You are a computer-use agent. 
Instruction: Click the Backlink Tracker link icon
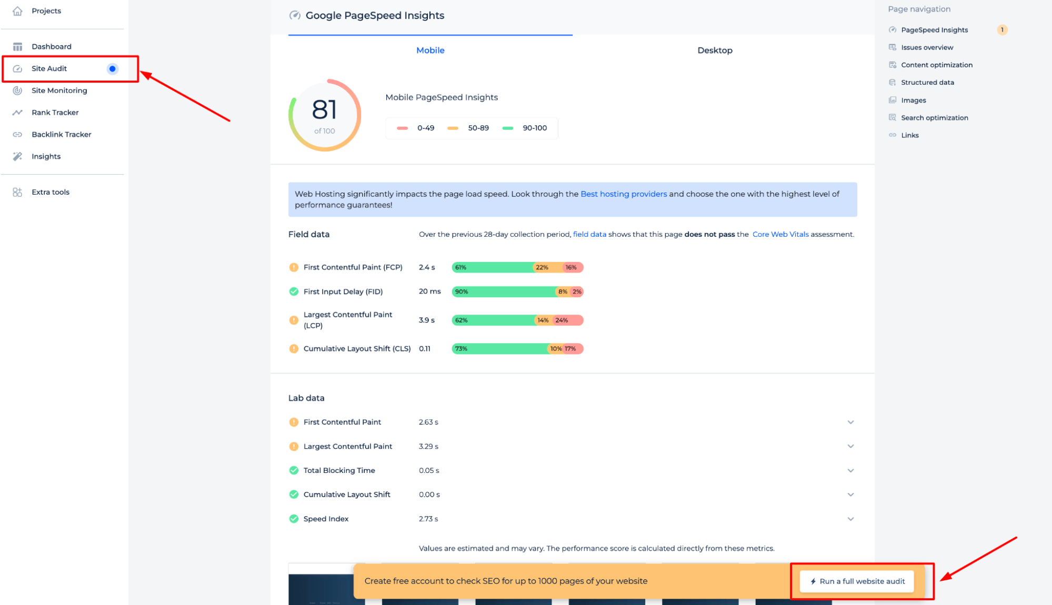click(x=17, y=135)
